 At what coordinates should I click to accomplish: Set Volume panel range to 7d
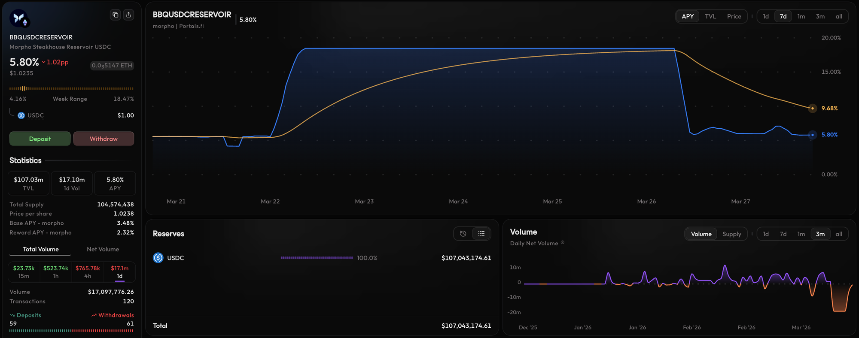[x=783, y=234]
